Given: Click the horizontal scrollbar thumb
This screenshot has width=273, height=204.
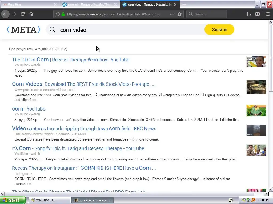Looking at the screenshot, I should click(129, 194).
